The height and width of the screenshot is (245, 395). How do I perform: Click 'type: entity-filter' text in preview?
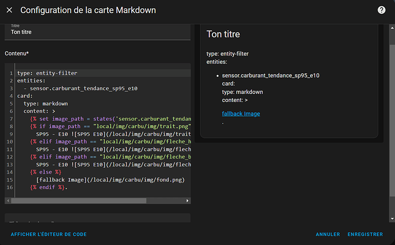(227, 54)
